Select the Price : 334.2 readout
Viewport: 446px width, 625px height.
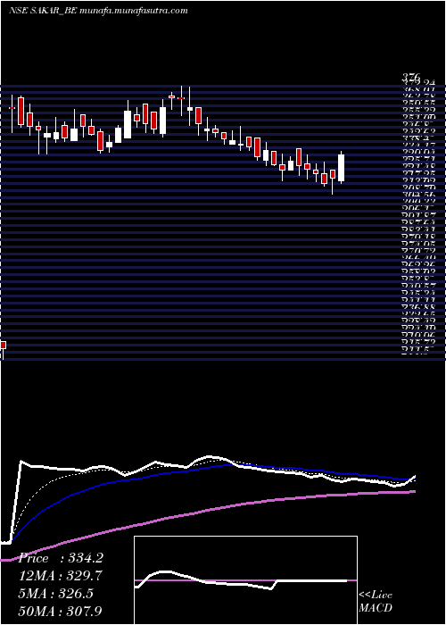click(61, 558)
